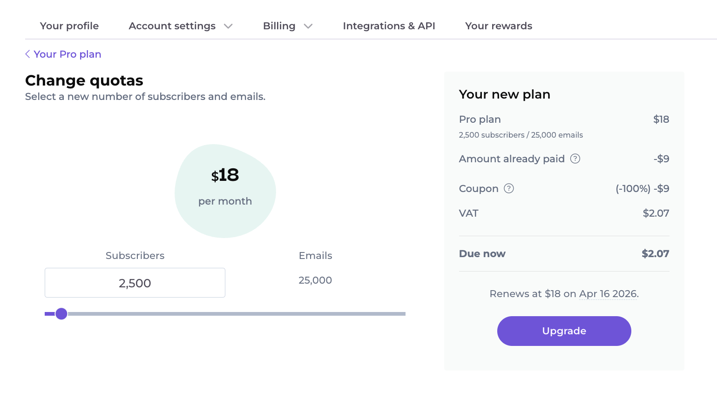Return via the Your Pro plan link
717x398 pixels.
[67, 54]
